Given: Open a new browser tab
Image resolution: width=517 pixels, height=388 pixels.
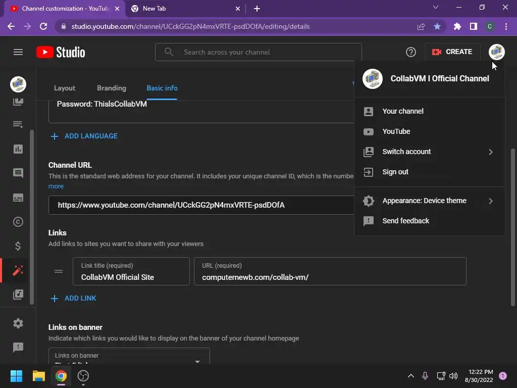Looking at the screenshot, I should [257, 9].
